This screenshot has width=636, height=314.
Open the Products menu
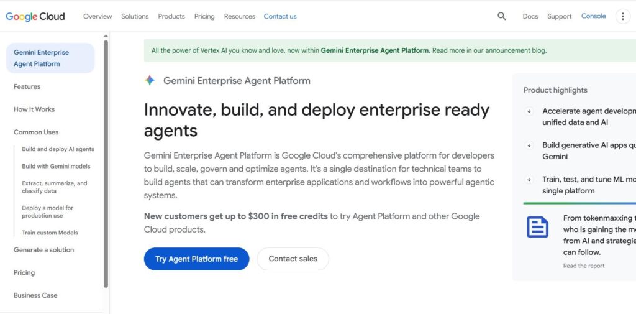pos(171,16)
